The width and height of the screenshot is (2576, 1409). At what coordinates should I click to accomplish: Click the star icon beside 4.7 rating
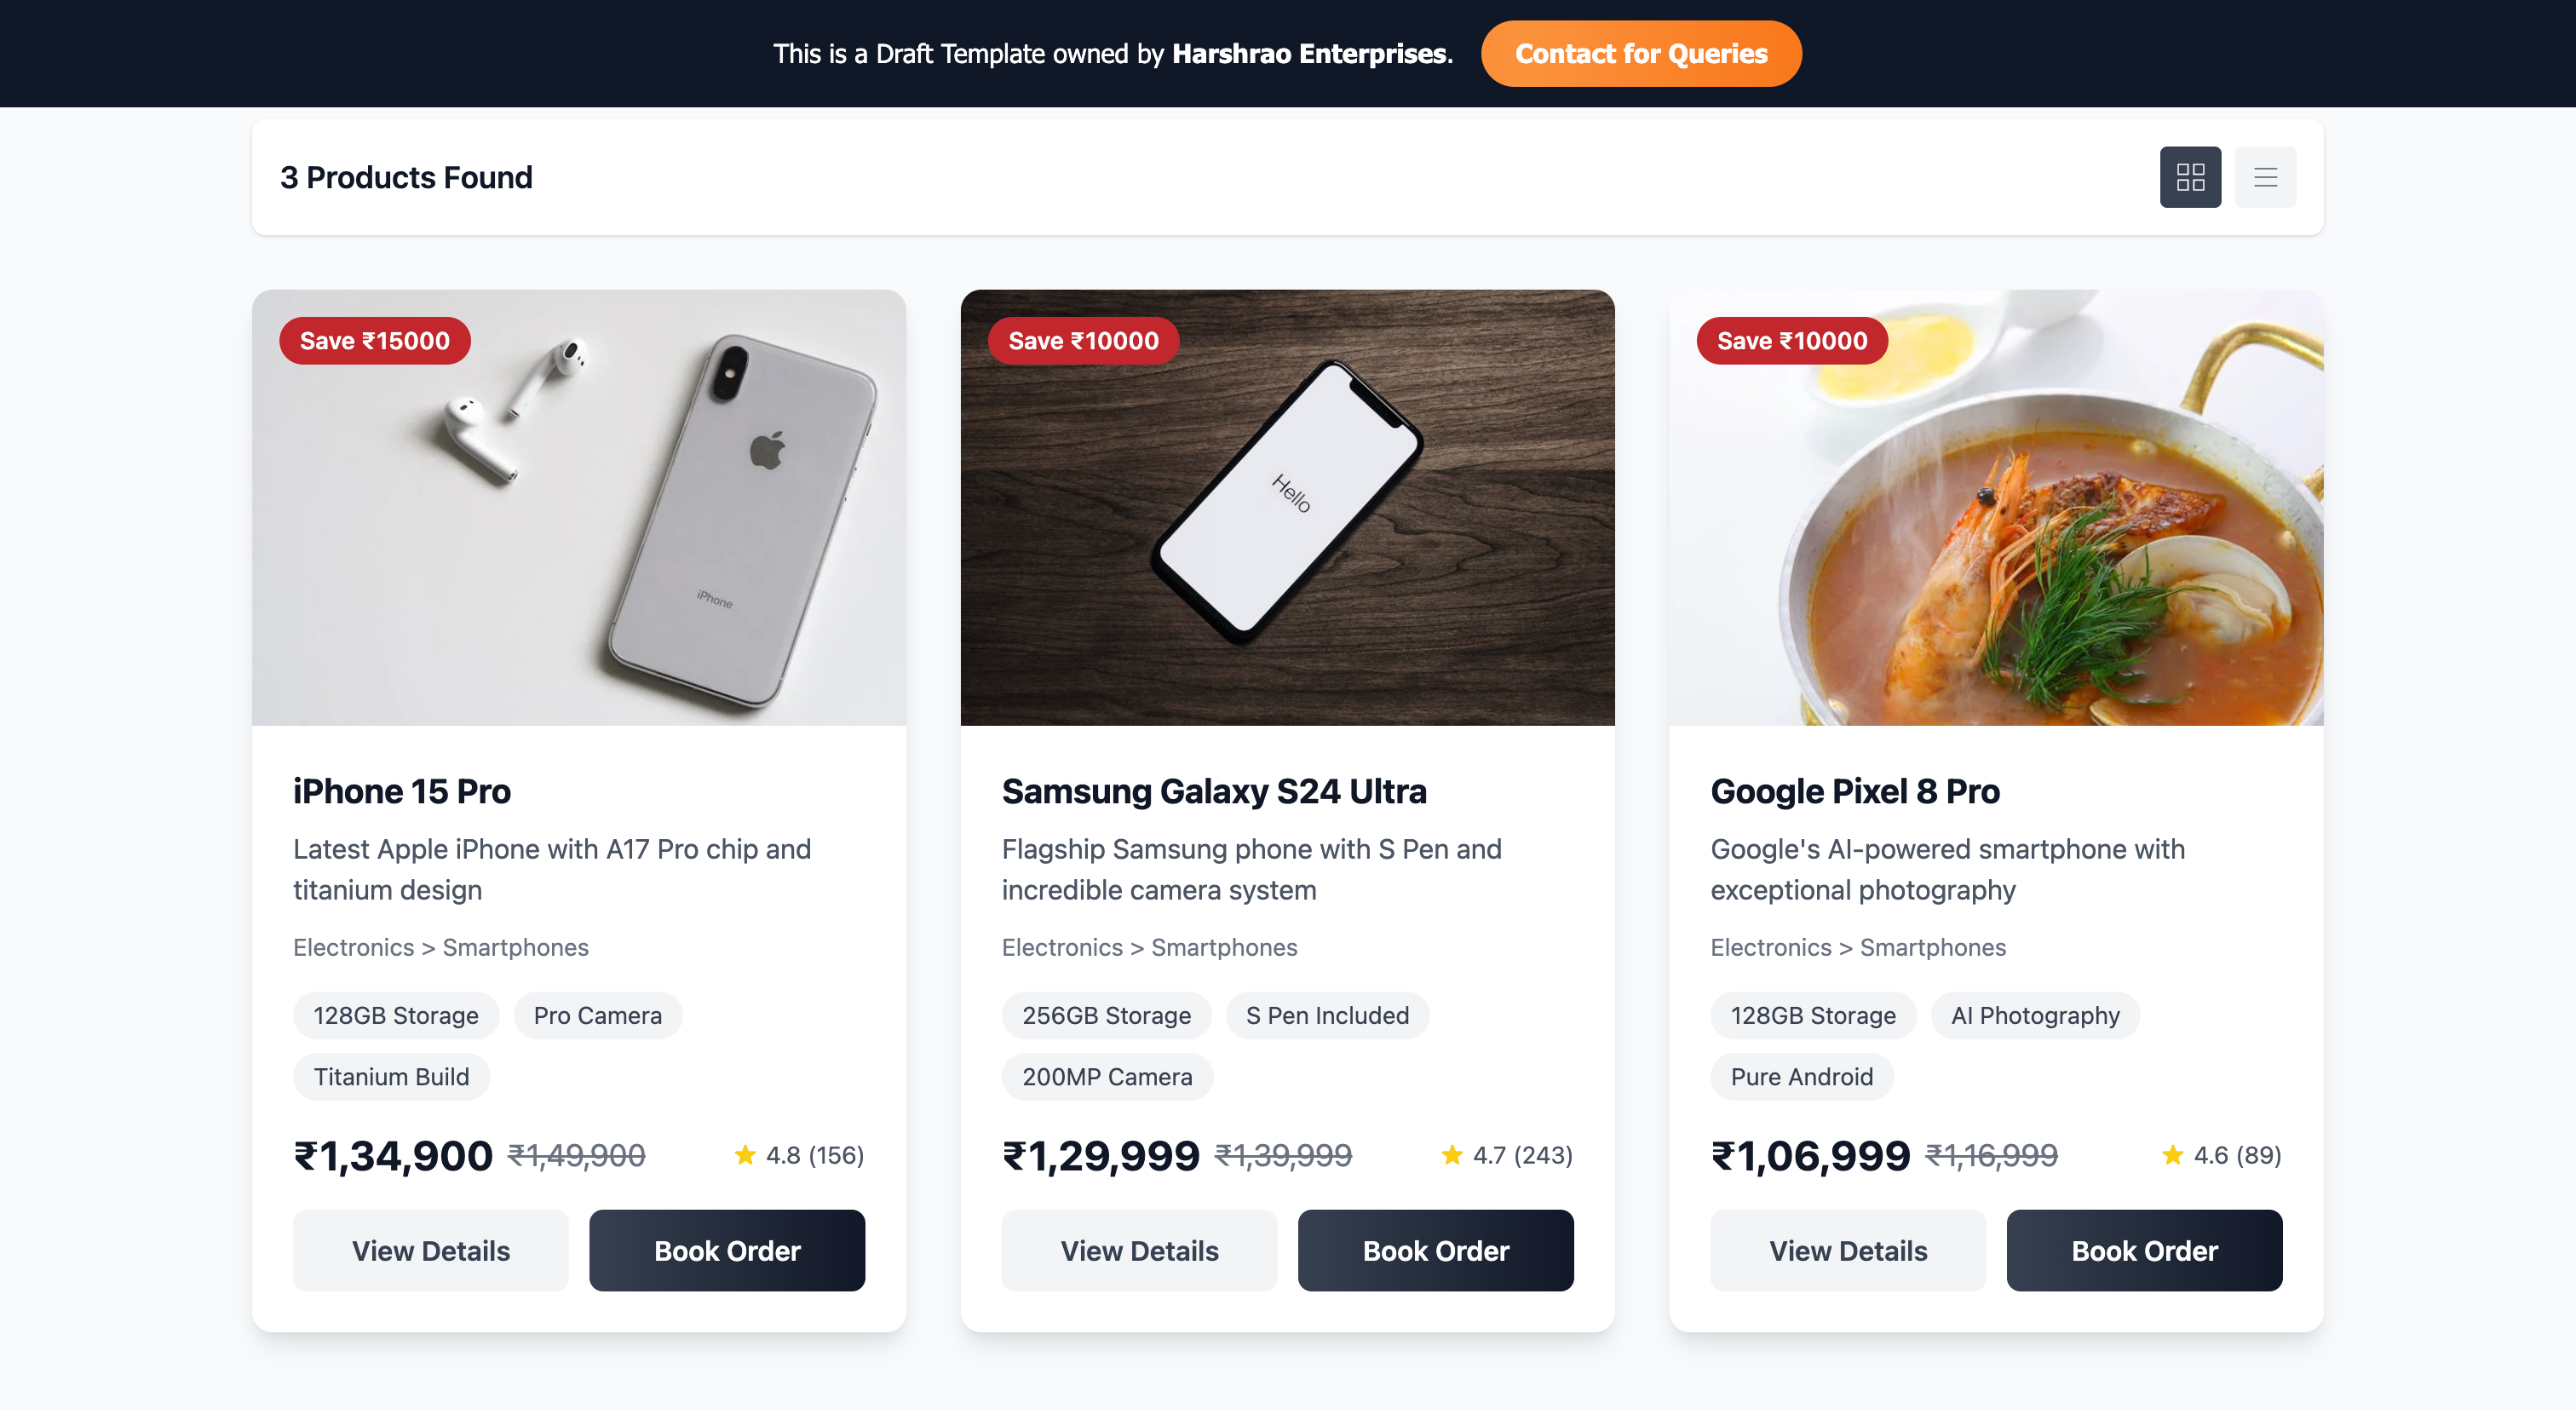1452,1155
